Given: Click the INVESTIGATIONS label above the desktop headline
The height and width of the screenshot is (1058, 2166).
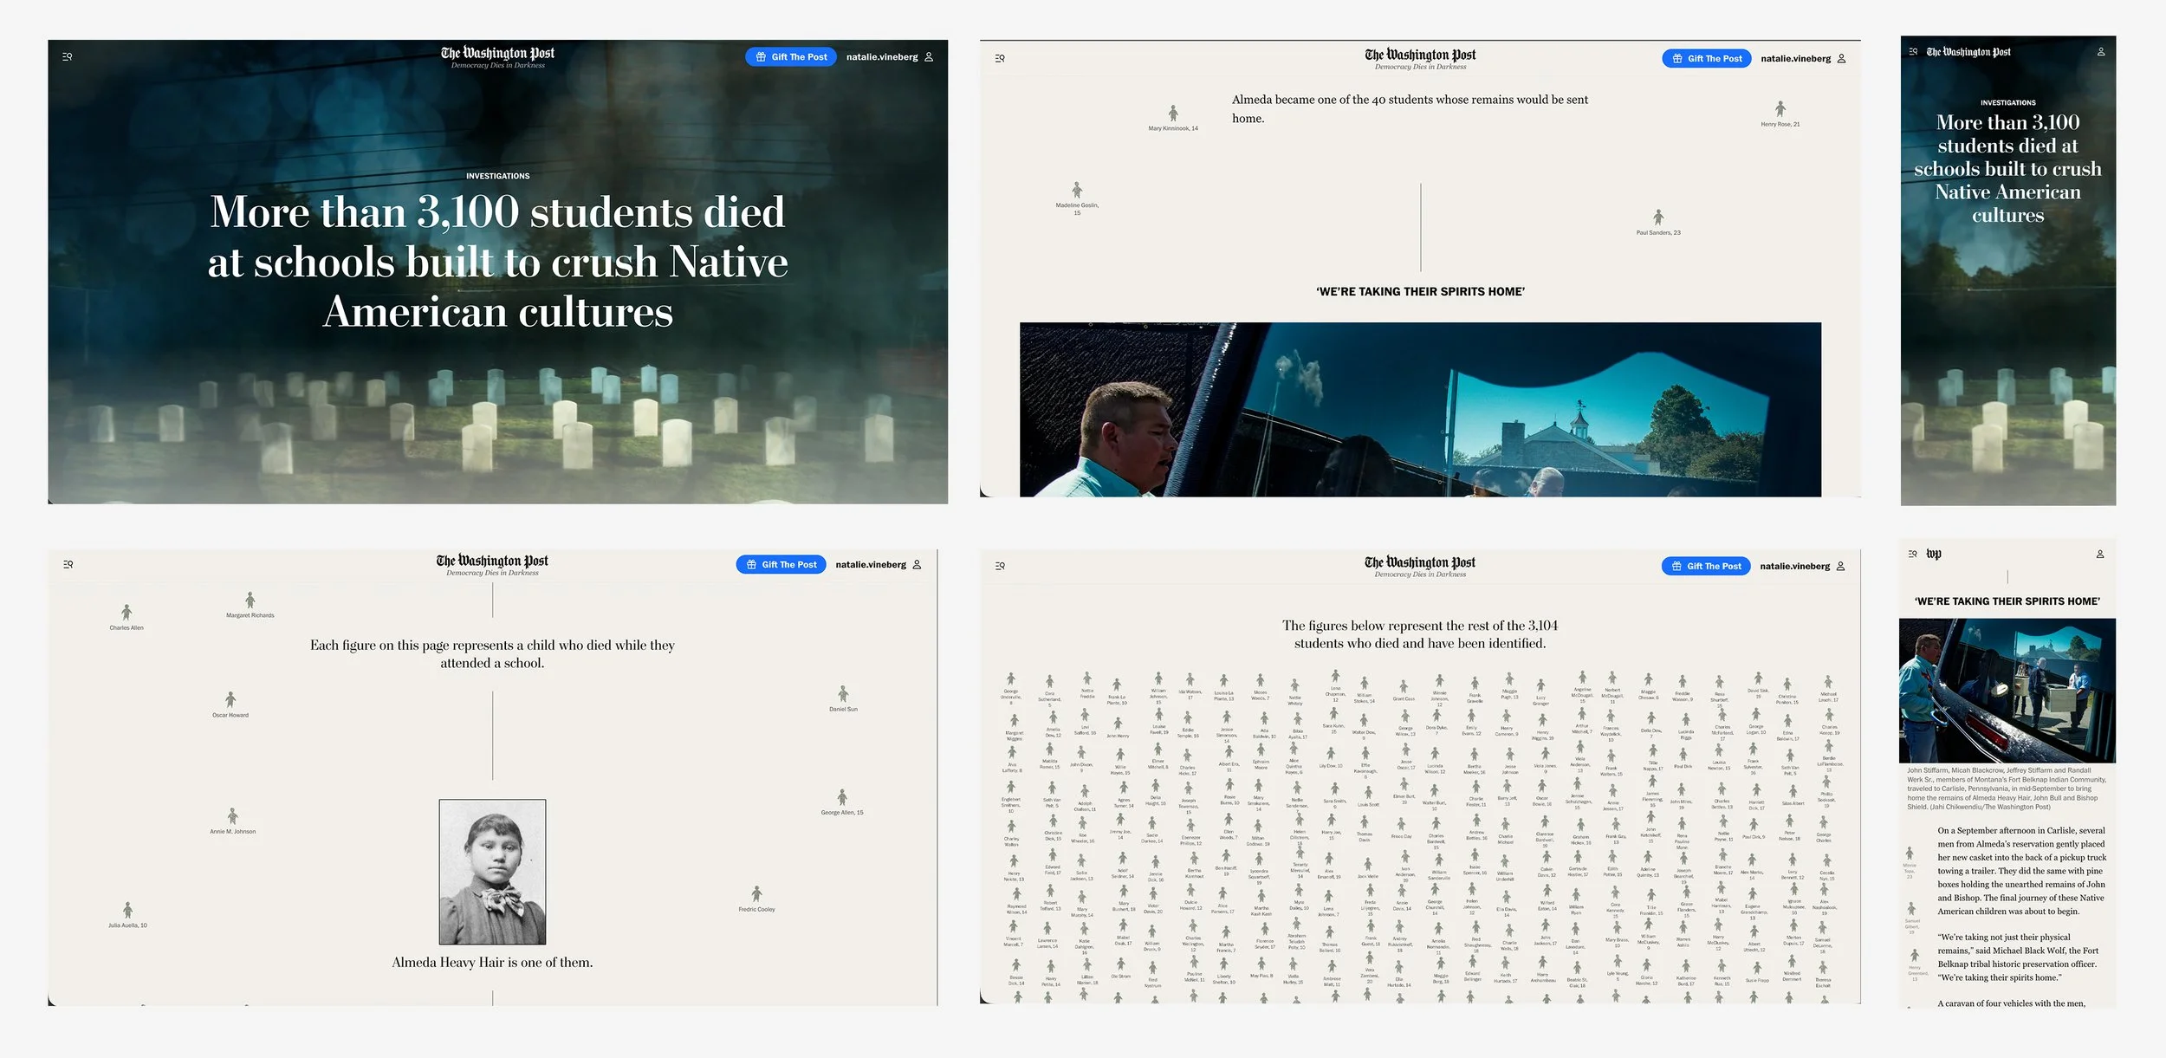Looking at the screenshot, I should [x=497, y=176].
